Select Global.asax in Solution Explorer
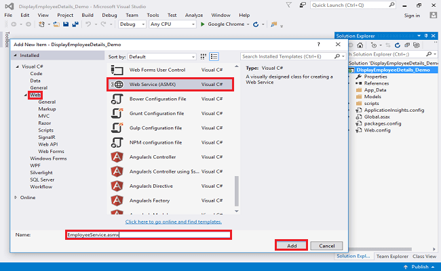Viewport: 441px width, 271px height. 377,117
